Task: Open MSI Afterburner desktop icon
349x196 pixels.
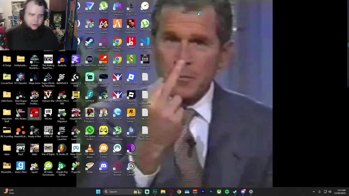Action: pyautogui.click(x=118, y=133)
